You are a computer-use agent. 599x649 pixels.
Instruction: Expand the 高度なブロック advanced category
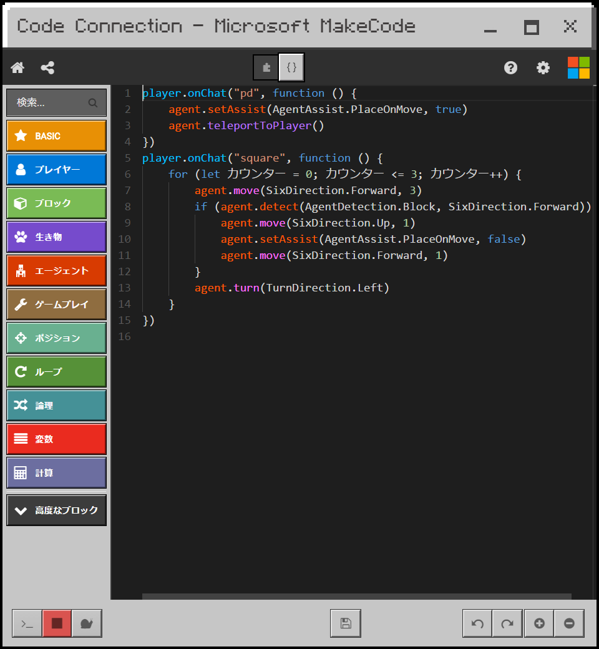click(56, 510)
